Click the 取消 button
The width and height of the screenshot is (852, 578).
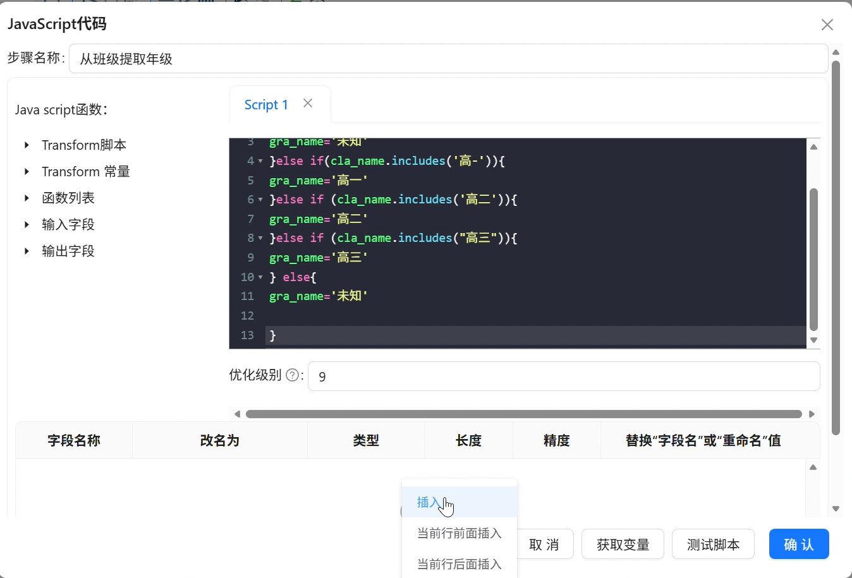[x=544, y=545]
